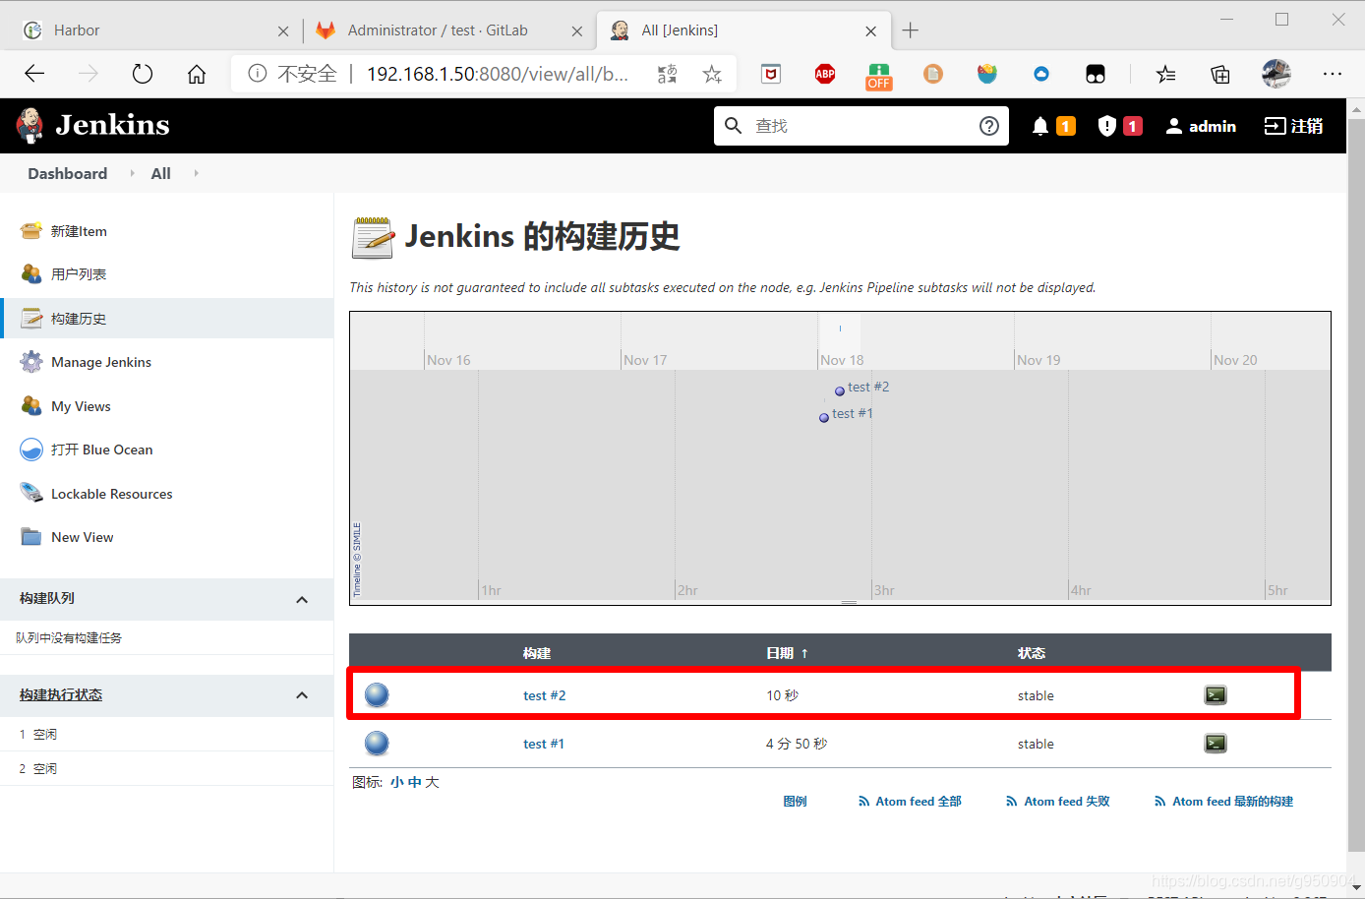1365x899 pixels.
Task: Add this page to favorites star
Action: tap(712, 74)
